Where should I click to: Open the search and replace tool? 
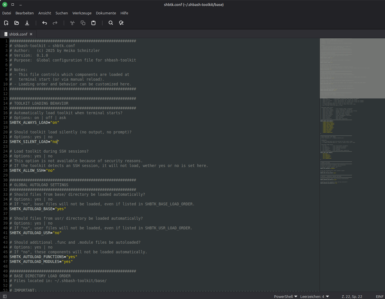tap(121, 23)
